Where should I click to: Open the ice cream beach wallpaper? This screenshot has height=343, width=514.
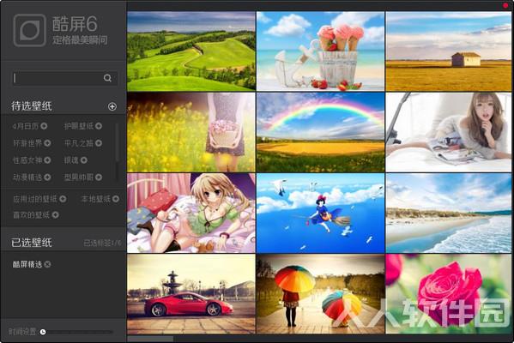tap(320, 51)
